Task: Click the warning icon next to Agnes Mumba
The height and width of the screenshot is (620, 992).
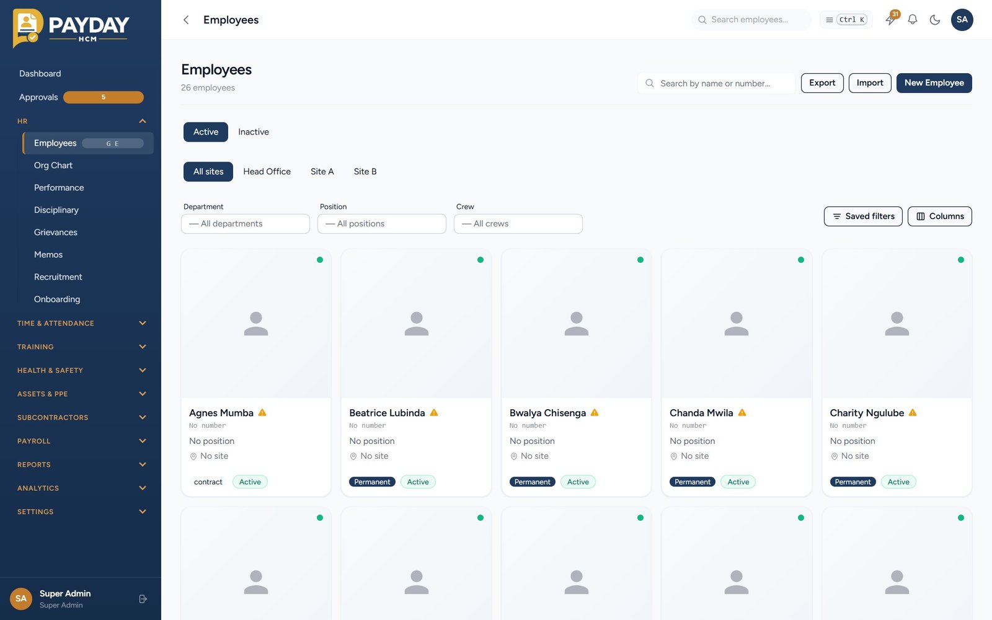Action: pyautogui.click(x=262, y=412)
